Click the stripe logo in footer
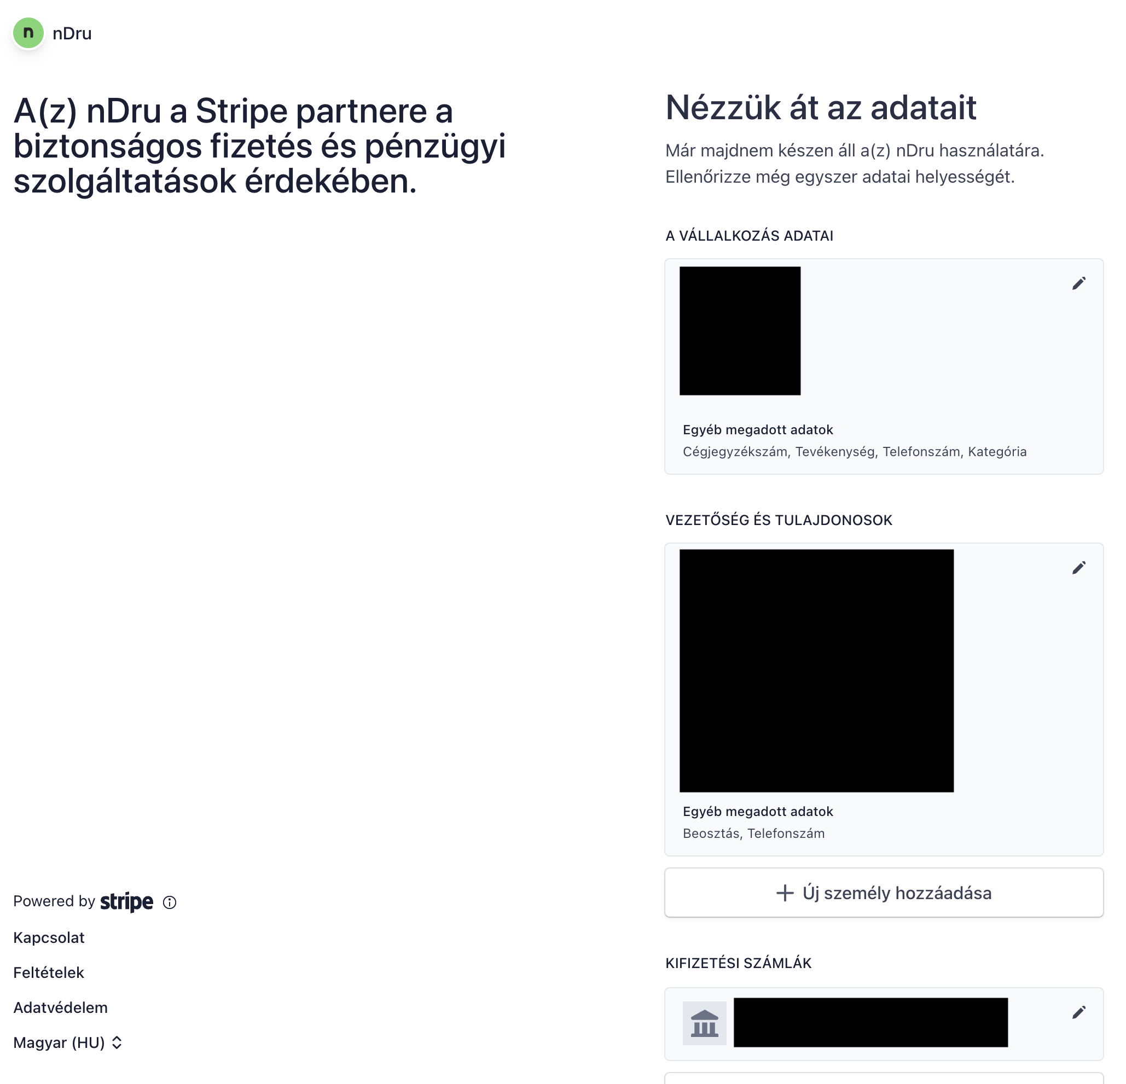1126x1084 pixels. tap(126, 901)
